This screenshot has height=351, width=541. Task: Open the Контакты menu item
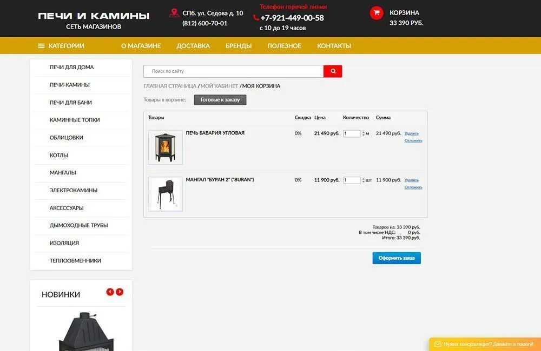pos(334,46)
